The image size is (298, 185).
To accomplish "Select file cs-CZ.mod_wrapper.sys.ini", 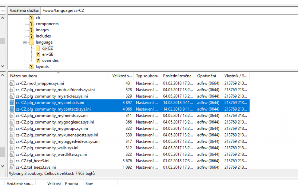I will [x=40, y=83].
